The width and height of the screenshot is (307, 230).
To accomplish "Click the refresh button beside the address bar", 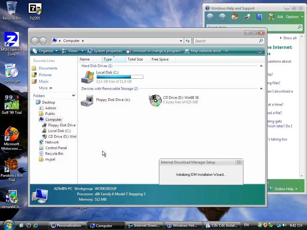I will click(188, 41).
